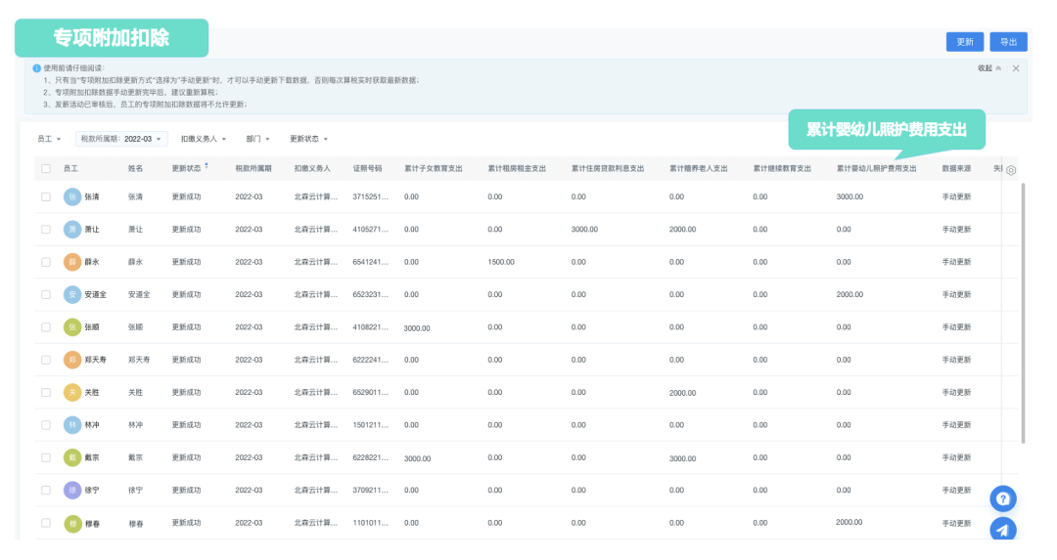
Task: Click the 累计租房租金支出 column header
Action: [517, 168]
